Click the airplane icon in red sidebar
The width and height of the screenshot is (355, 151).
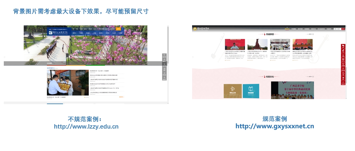pos(343,78)
